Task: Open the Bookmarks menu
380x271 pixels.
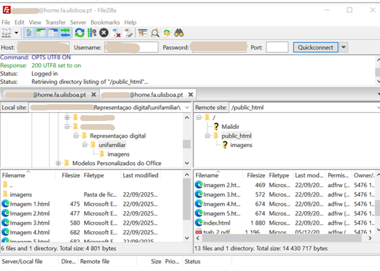Action: (105, 22)
